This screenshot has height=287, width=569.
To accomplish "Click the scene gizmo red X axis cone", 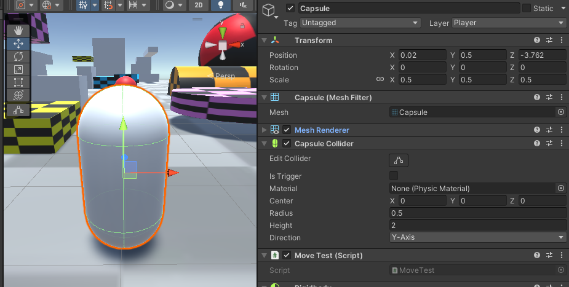I will pos(234,45).
